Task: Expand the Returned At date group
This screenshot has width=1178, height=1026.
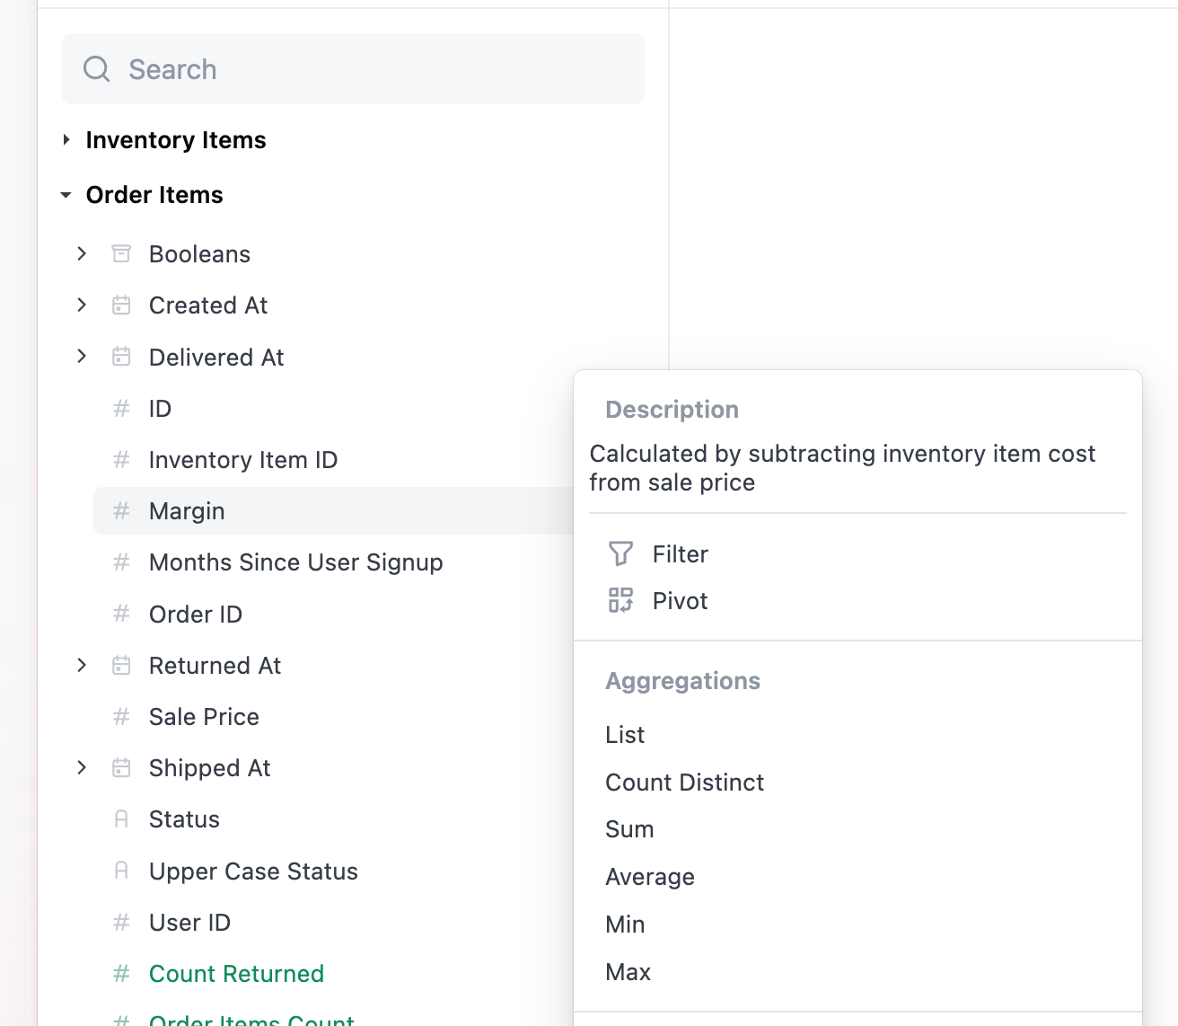Action: tap(82, 666)
